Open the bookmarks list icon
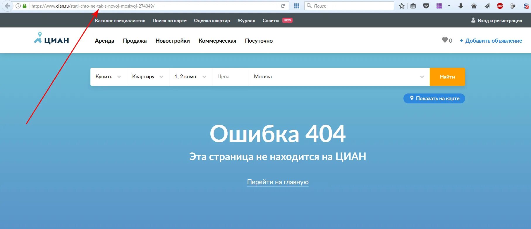The height and width of the screenshot is (229, 531). [413, 6]
